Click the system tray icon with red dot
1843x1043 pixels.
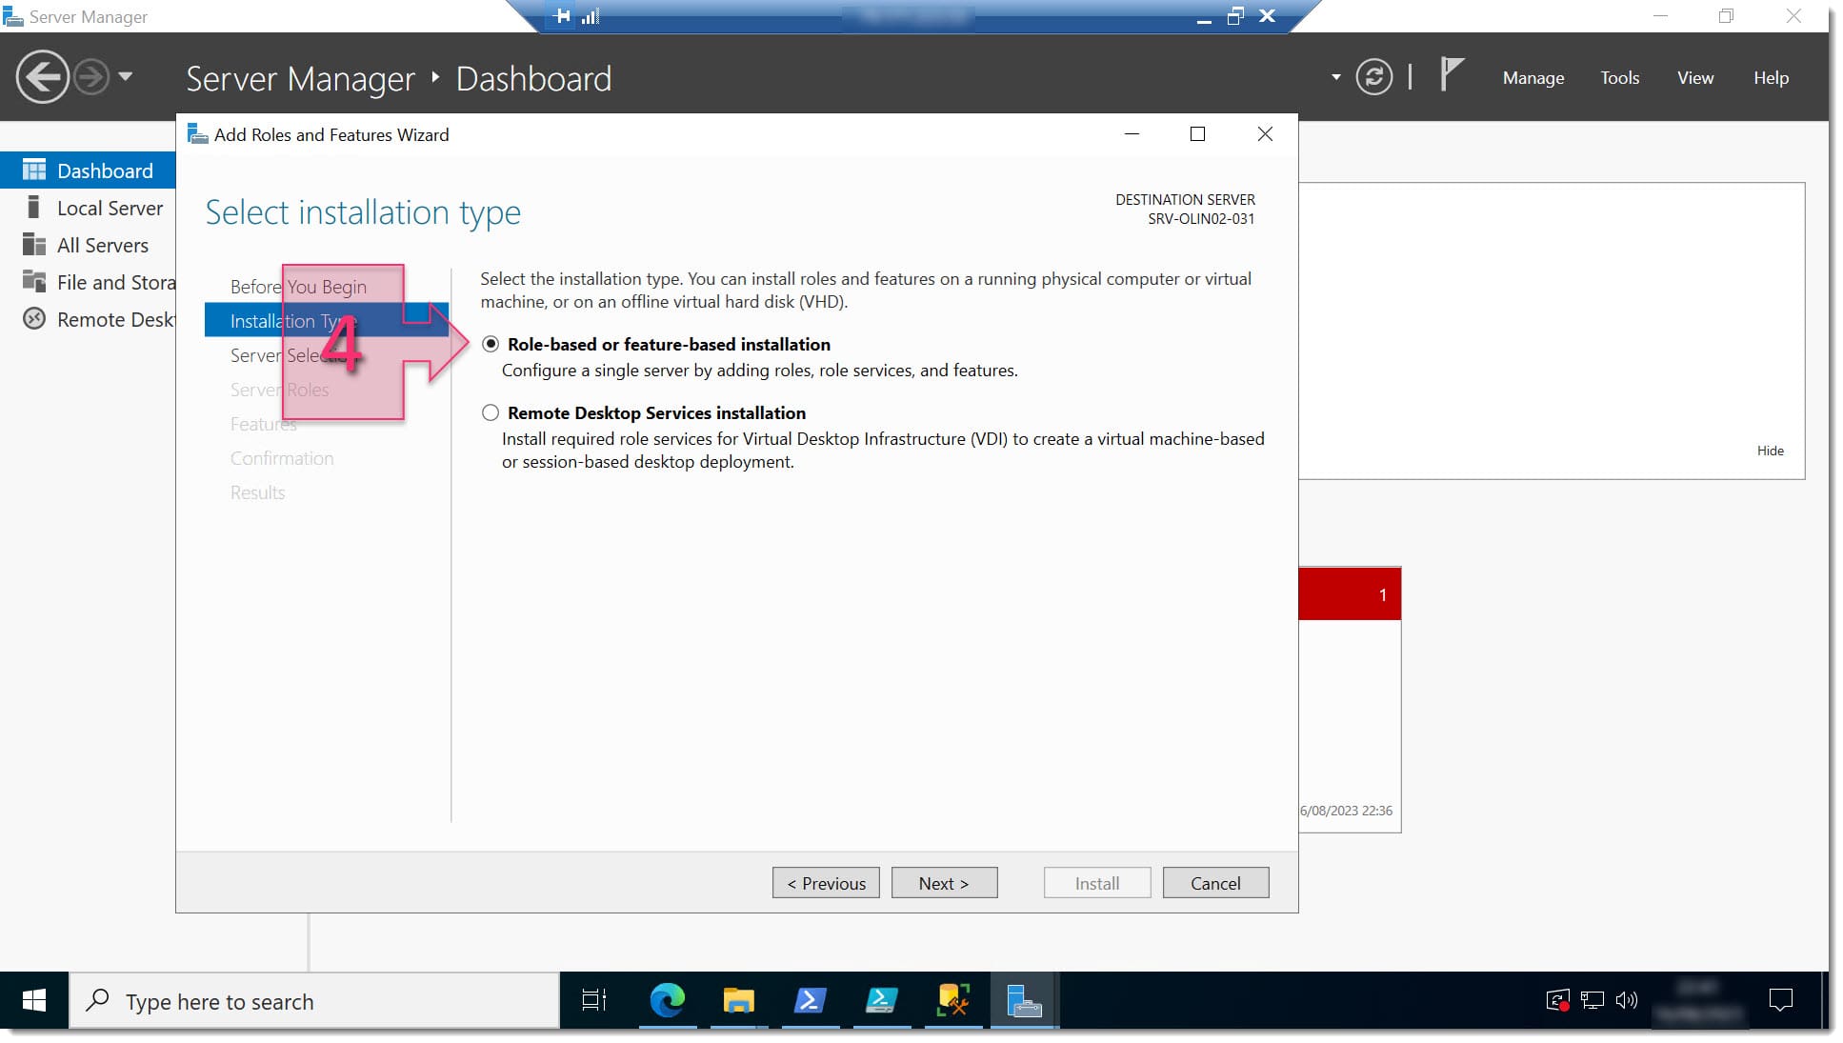[1557, 1000]
